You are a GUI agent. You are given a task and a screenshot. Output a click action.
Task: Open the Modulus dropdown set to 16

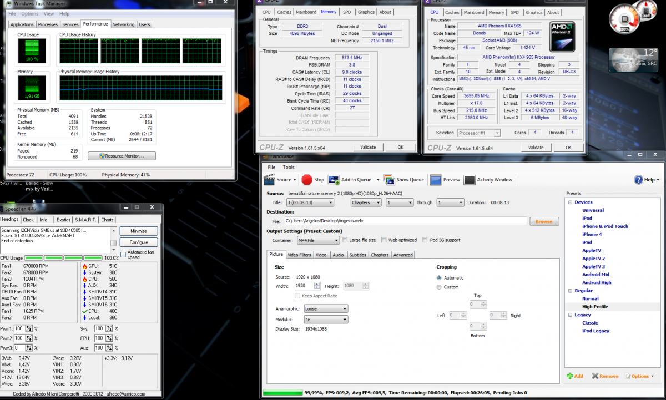point(326,320)
